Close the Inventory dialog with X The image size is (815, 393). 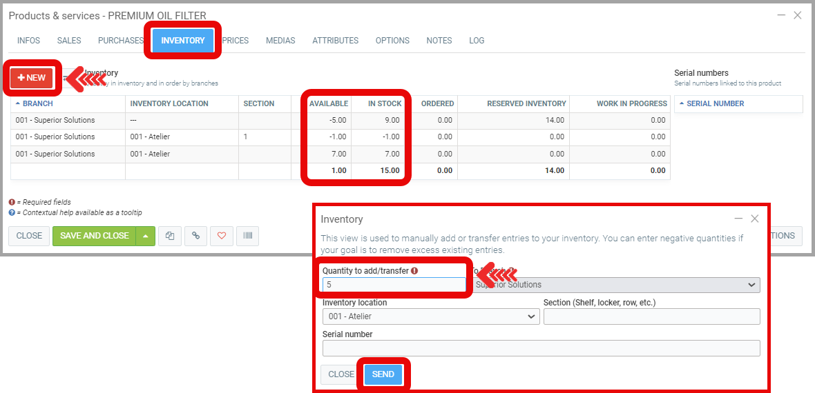coord(755,219)
